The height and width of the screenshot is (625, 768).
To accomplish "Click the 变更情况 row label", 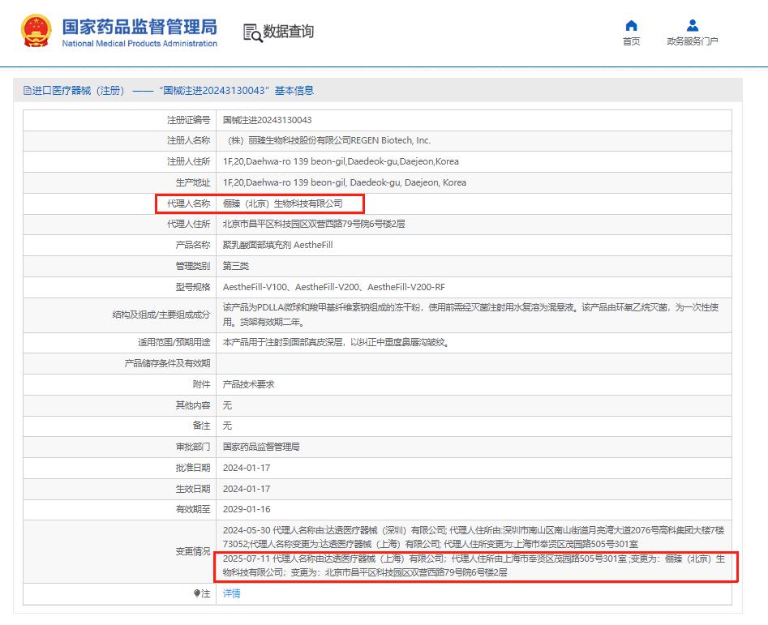I will point(193,551).
